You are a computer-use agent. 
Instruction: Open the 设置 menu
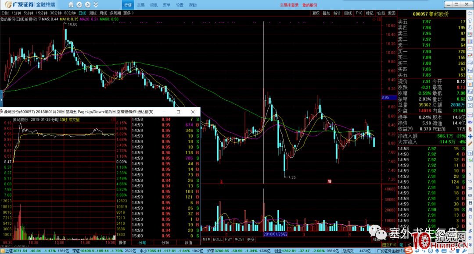point(180,5)
